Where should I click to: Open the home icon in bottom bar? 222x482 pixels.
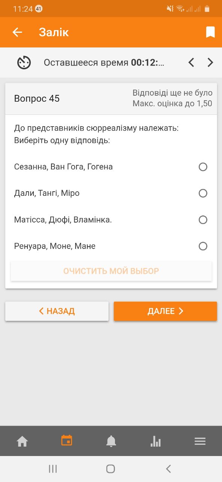22,441
